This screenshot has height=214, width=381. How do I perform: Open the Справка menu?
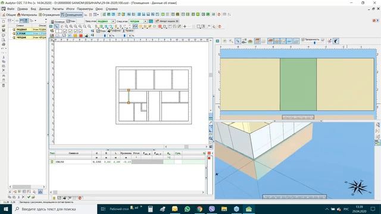[x=111, y=9]
